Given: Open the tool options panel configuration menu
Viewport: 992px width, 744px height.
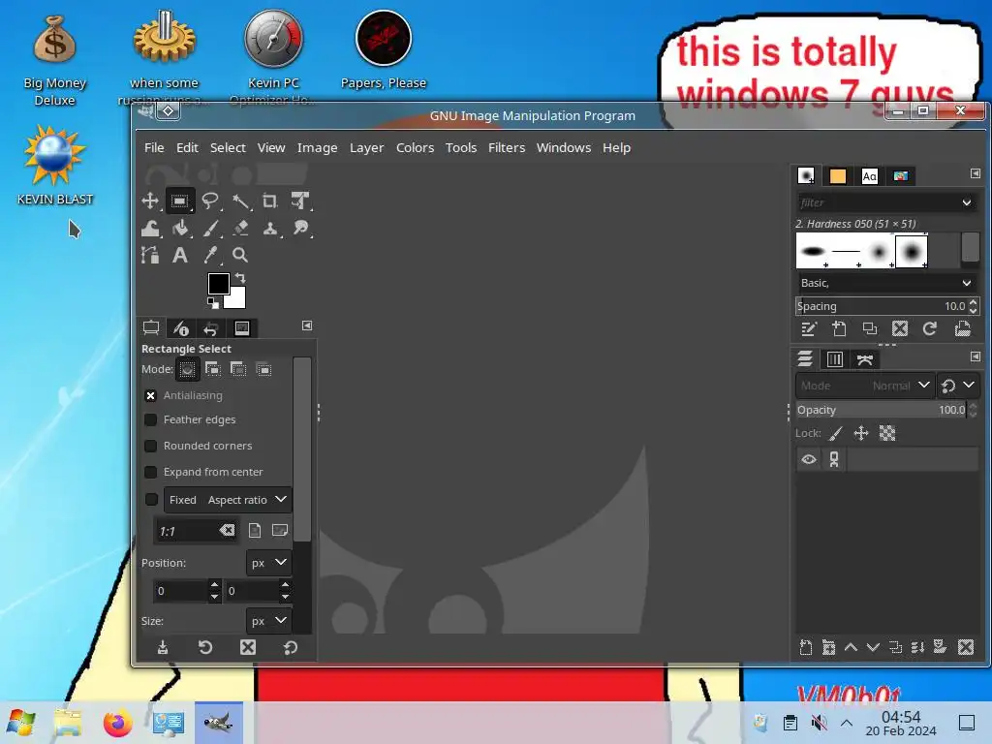Looking at the screenshot, I should (x=307, y=325).
